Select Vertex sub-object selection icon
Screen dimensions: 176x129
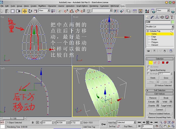coord(151,62)
